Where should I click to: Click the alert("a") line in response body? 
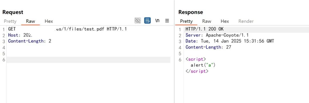coord(203,65)
